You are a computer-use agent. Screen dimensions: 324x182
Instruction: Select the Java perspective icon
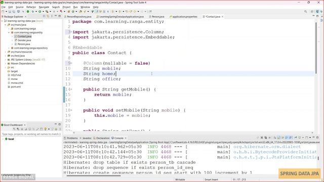317,12
